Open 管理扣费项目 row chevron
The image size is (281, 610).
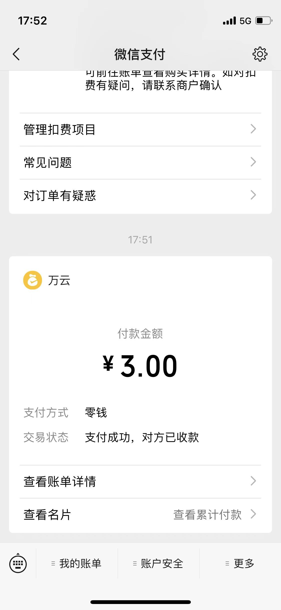253,129
